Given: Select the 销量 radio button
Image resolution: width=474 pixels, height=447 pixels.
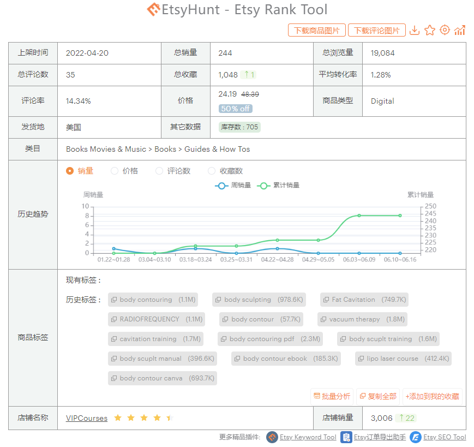Looking at the screenshot, I should [70, 171].
